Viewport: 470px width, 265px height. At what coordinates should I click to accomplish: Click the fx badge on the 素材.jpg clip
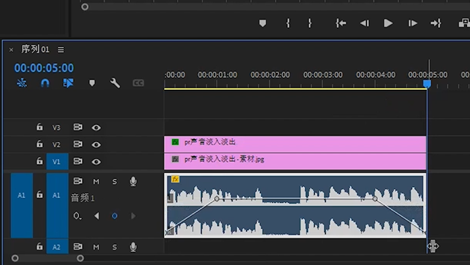tap(175, 159)
